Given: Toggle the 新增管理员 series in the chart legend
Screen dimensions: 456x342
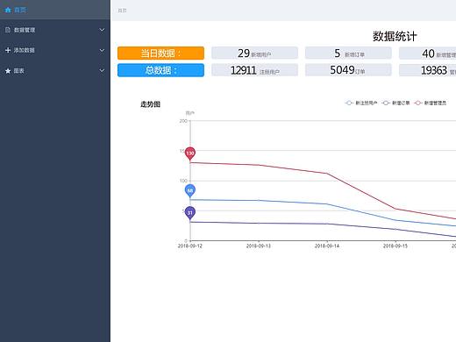Looking at the screenshot, I should tap(431, 103).
